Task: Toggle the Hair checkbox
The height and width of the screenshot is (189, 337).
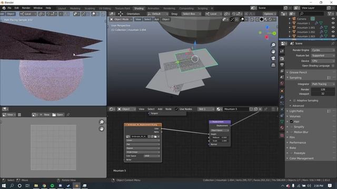Action: coord(291,121)
